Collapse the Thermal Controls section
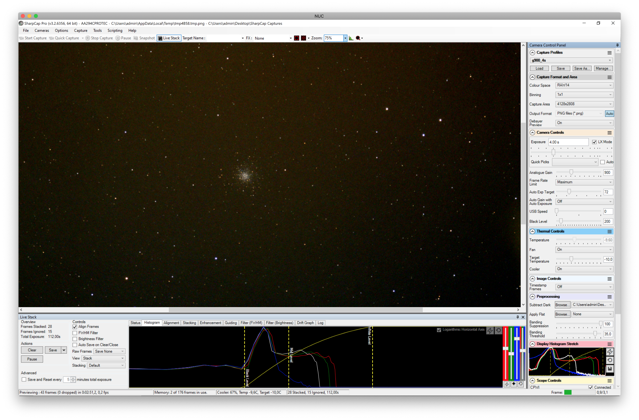The width and height of the screenshot is (639, 420). pos(533,231)
